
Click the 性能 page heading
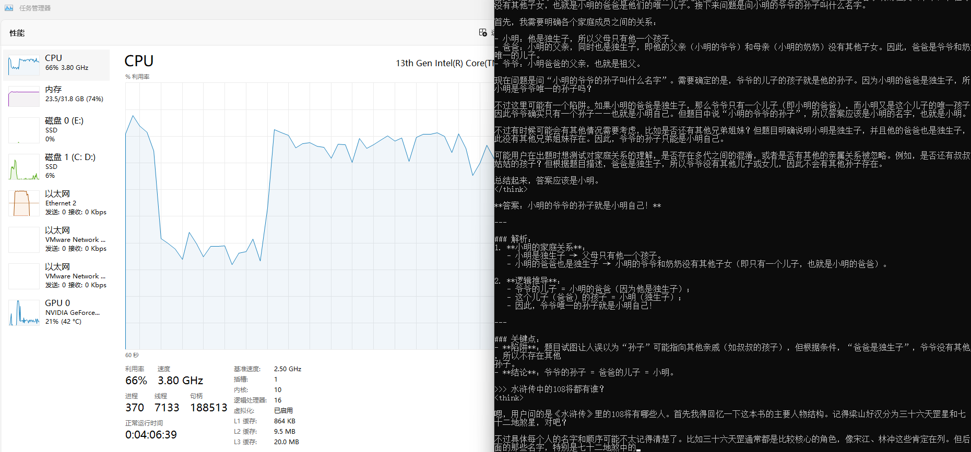tap(17, 33)
